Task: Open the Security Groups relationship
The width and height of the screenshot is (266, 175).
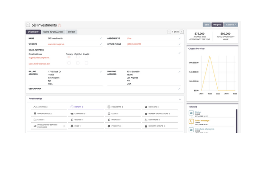Action: (160, 126)
